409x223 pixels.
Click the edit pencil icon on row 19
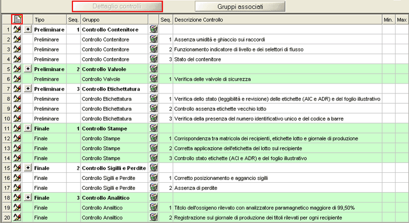click(17, 208)
